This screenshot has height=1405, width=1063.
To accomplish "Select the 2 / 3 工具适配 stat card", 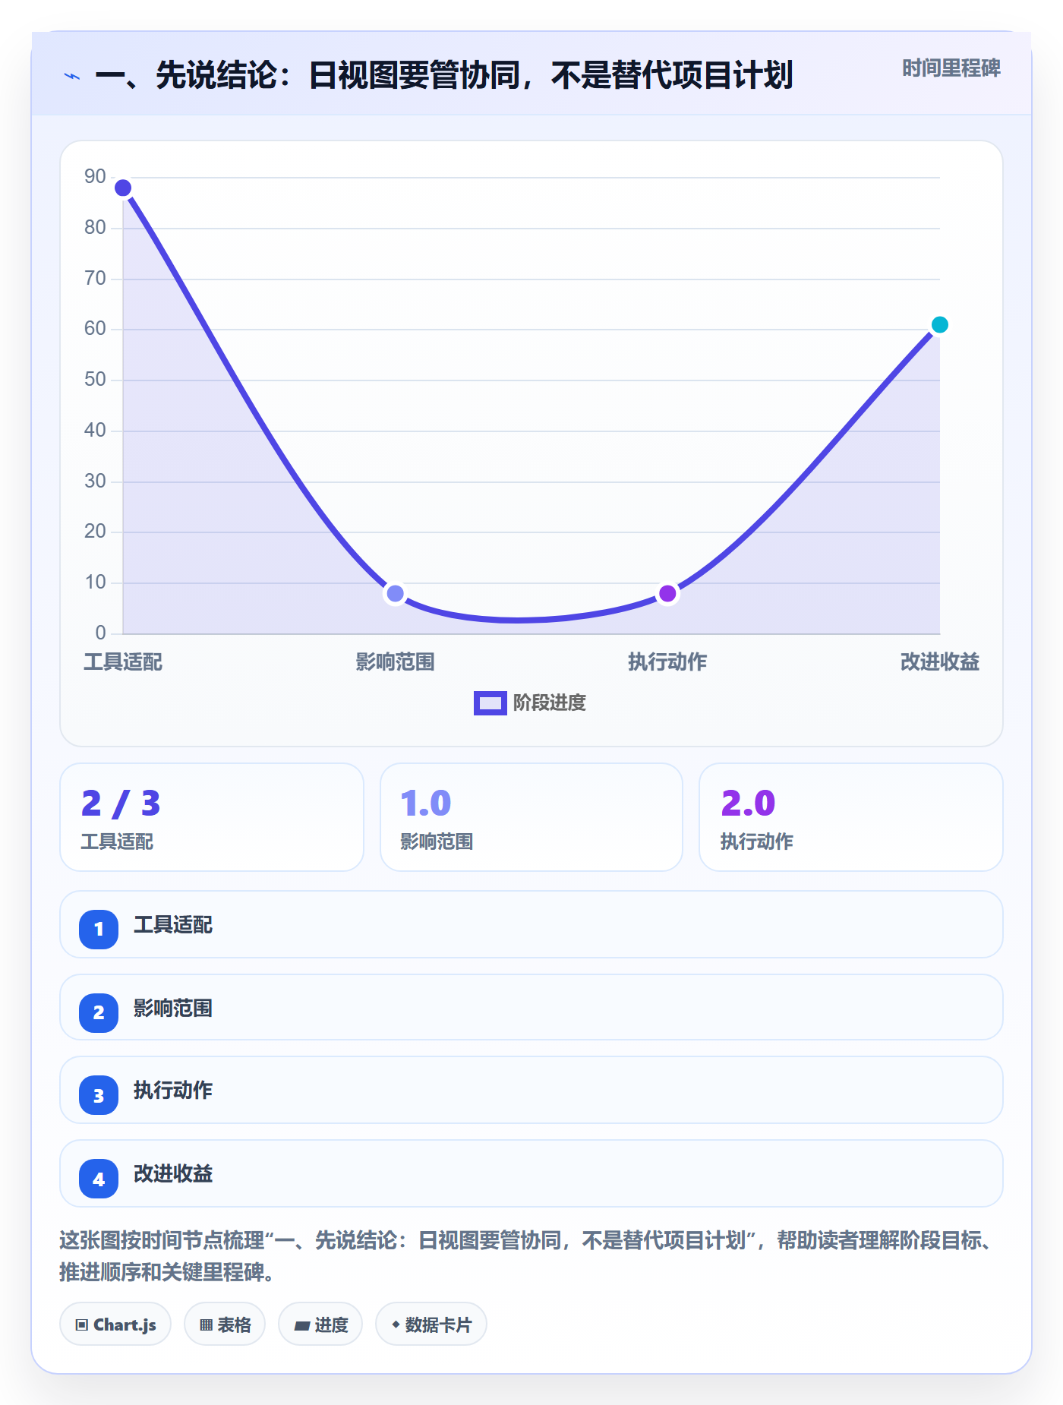I will click(212, 817).
